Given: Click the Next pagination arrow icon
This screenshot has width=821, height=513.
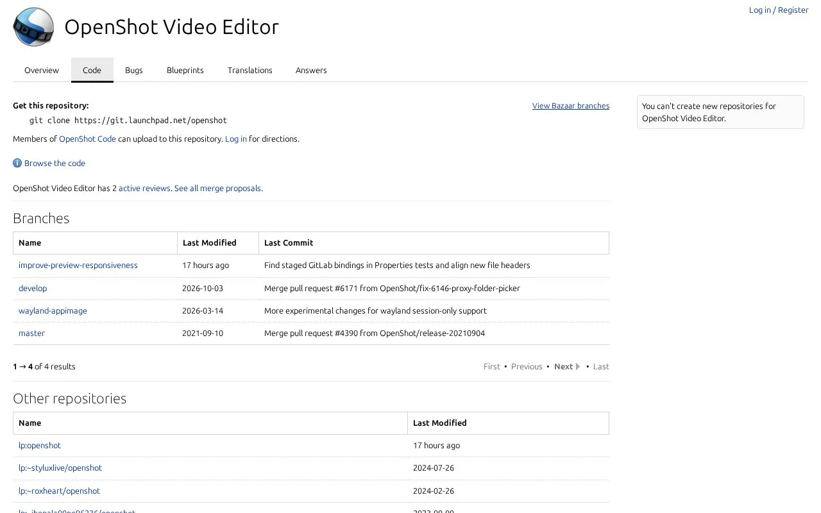Looking at the screenshot, I should coord(578,367).
